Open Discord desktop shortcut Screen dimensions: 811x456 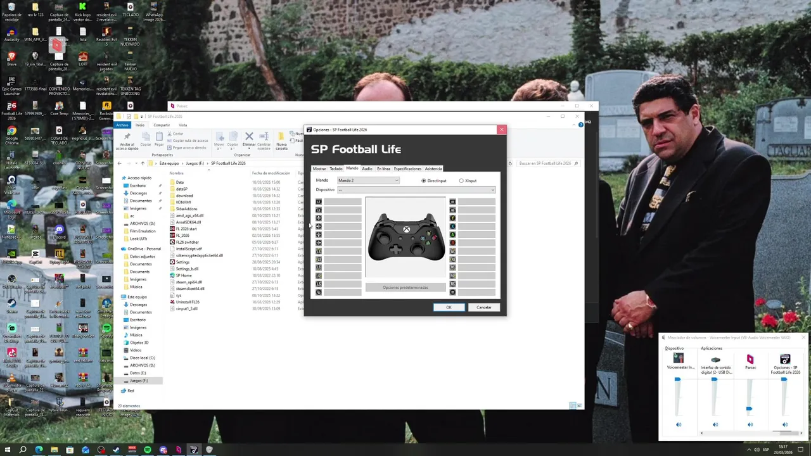coord(59,232)
